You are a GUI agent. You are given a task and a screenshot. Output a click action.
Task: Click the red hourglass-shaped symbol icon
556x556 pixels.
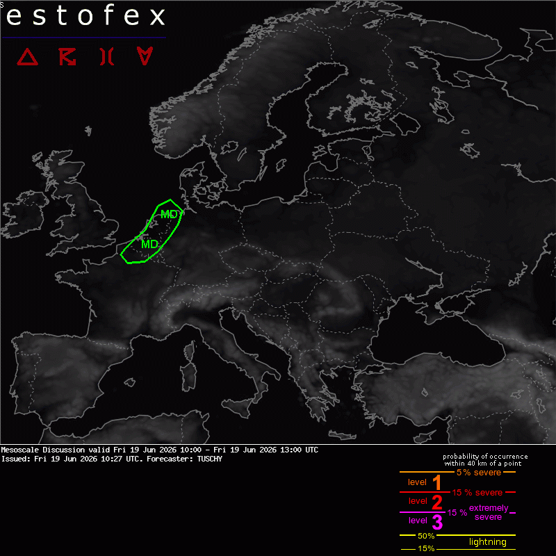point(107,57)
